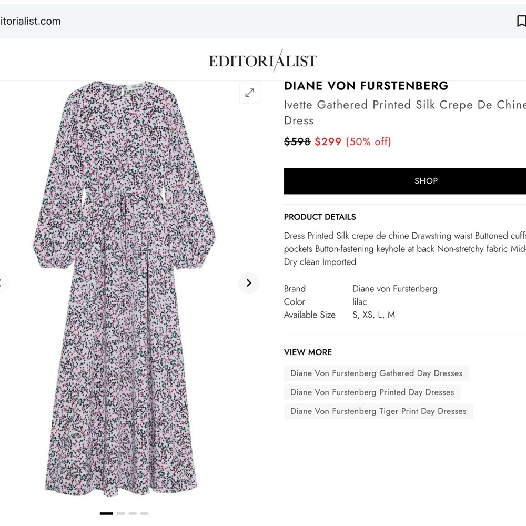
Task: Click the lilac color value
Action: coord(359,301)
